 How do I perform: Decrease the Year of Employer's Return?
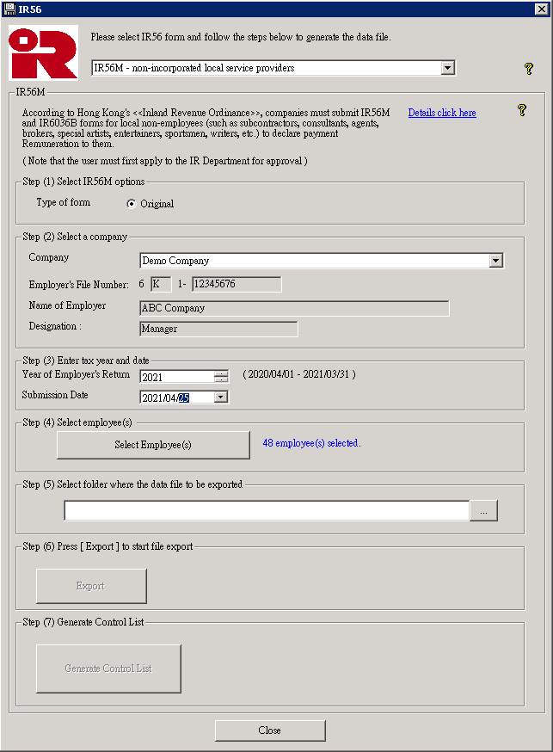point(221,379)
